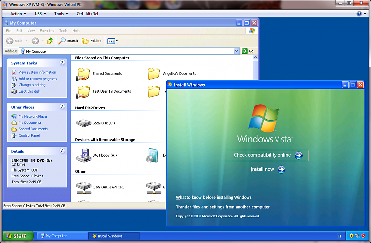Open the Forward button history dropdown

pos(43,41)
